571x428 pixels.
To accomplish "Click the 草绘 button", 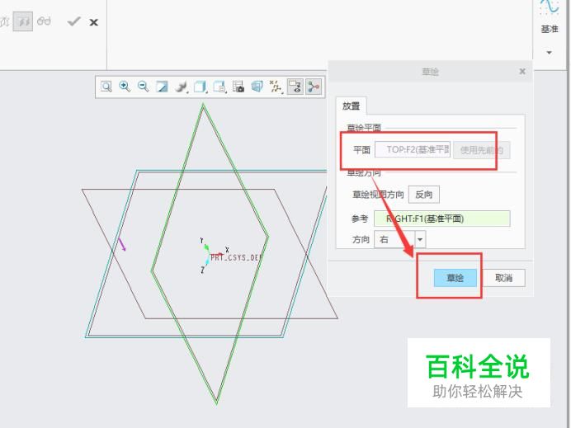I will click(455, 278).
